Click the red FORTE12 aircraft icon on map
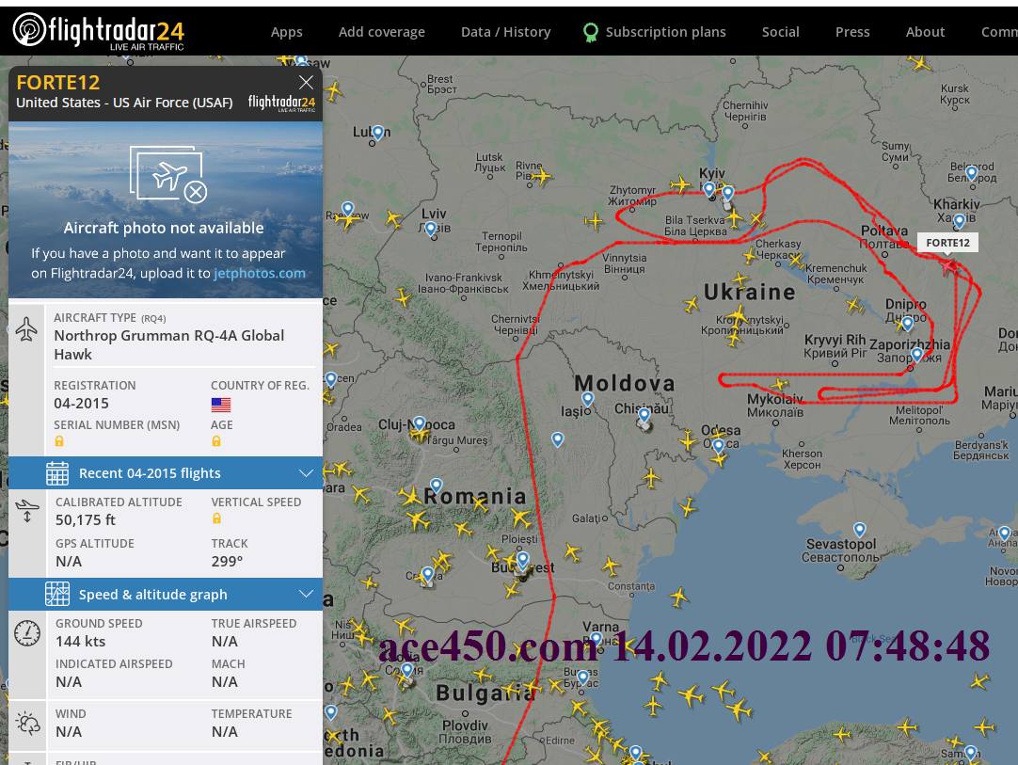Image resolution: width=1018 pixels, height=765 pixels. click(x=950, y=265)
